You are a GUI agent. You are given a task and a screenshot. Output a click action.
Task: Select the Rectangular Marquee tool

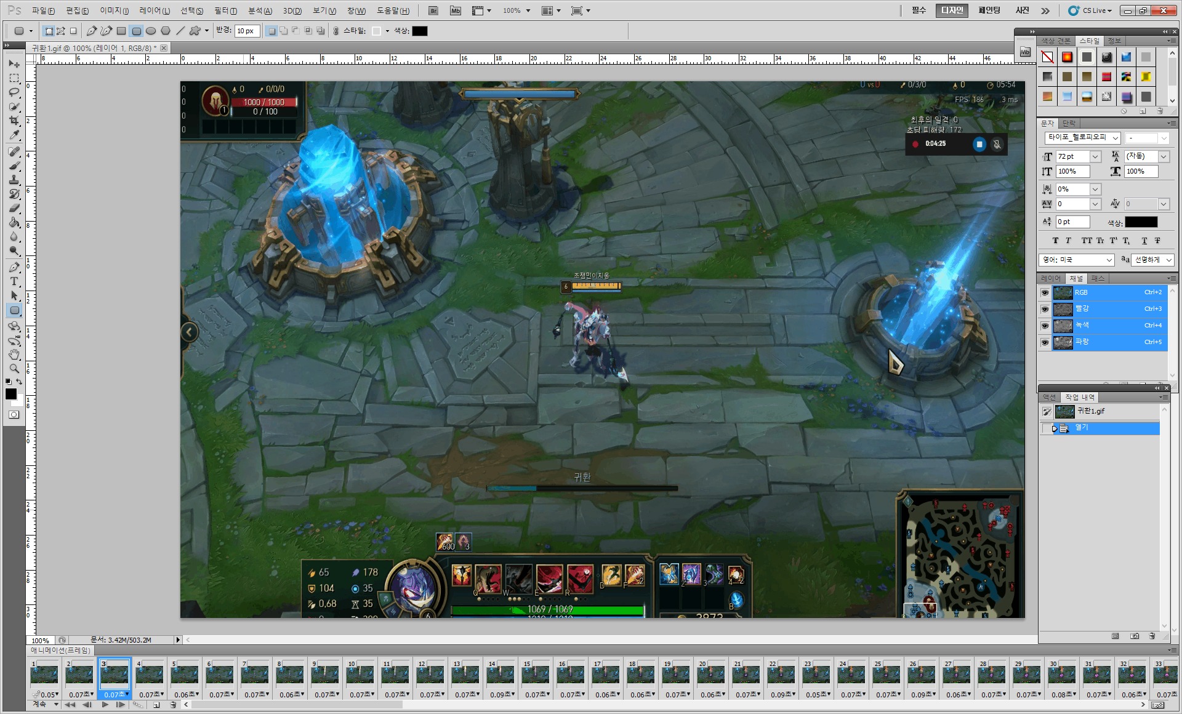pos(14,78)
